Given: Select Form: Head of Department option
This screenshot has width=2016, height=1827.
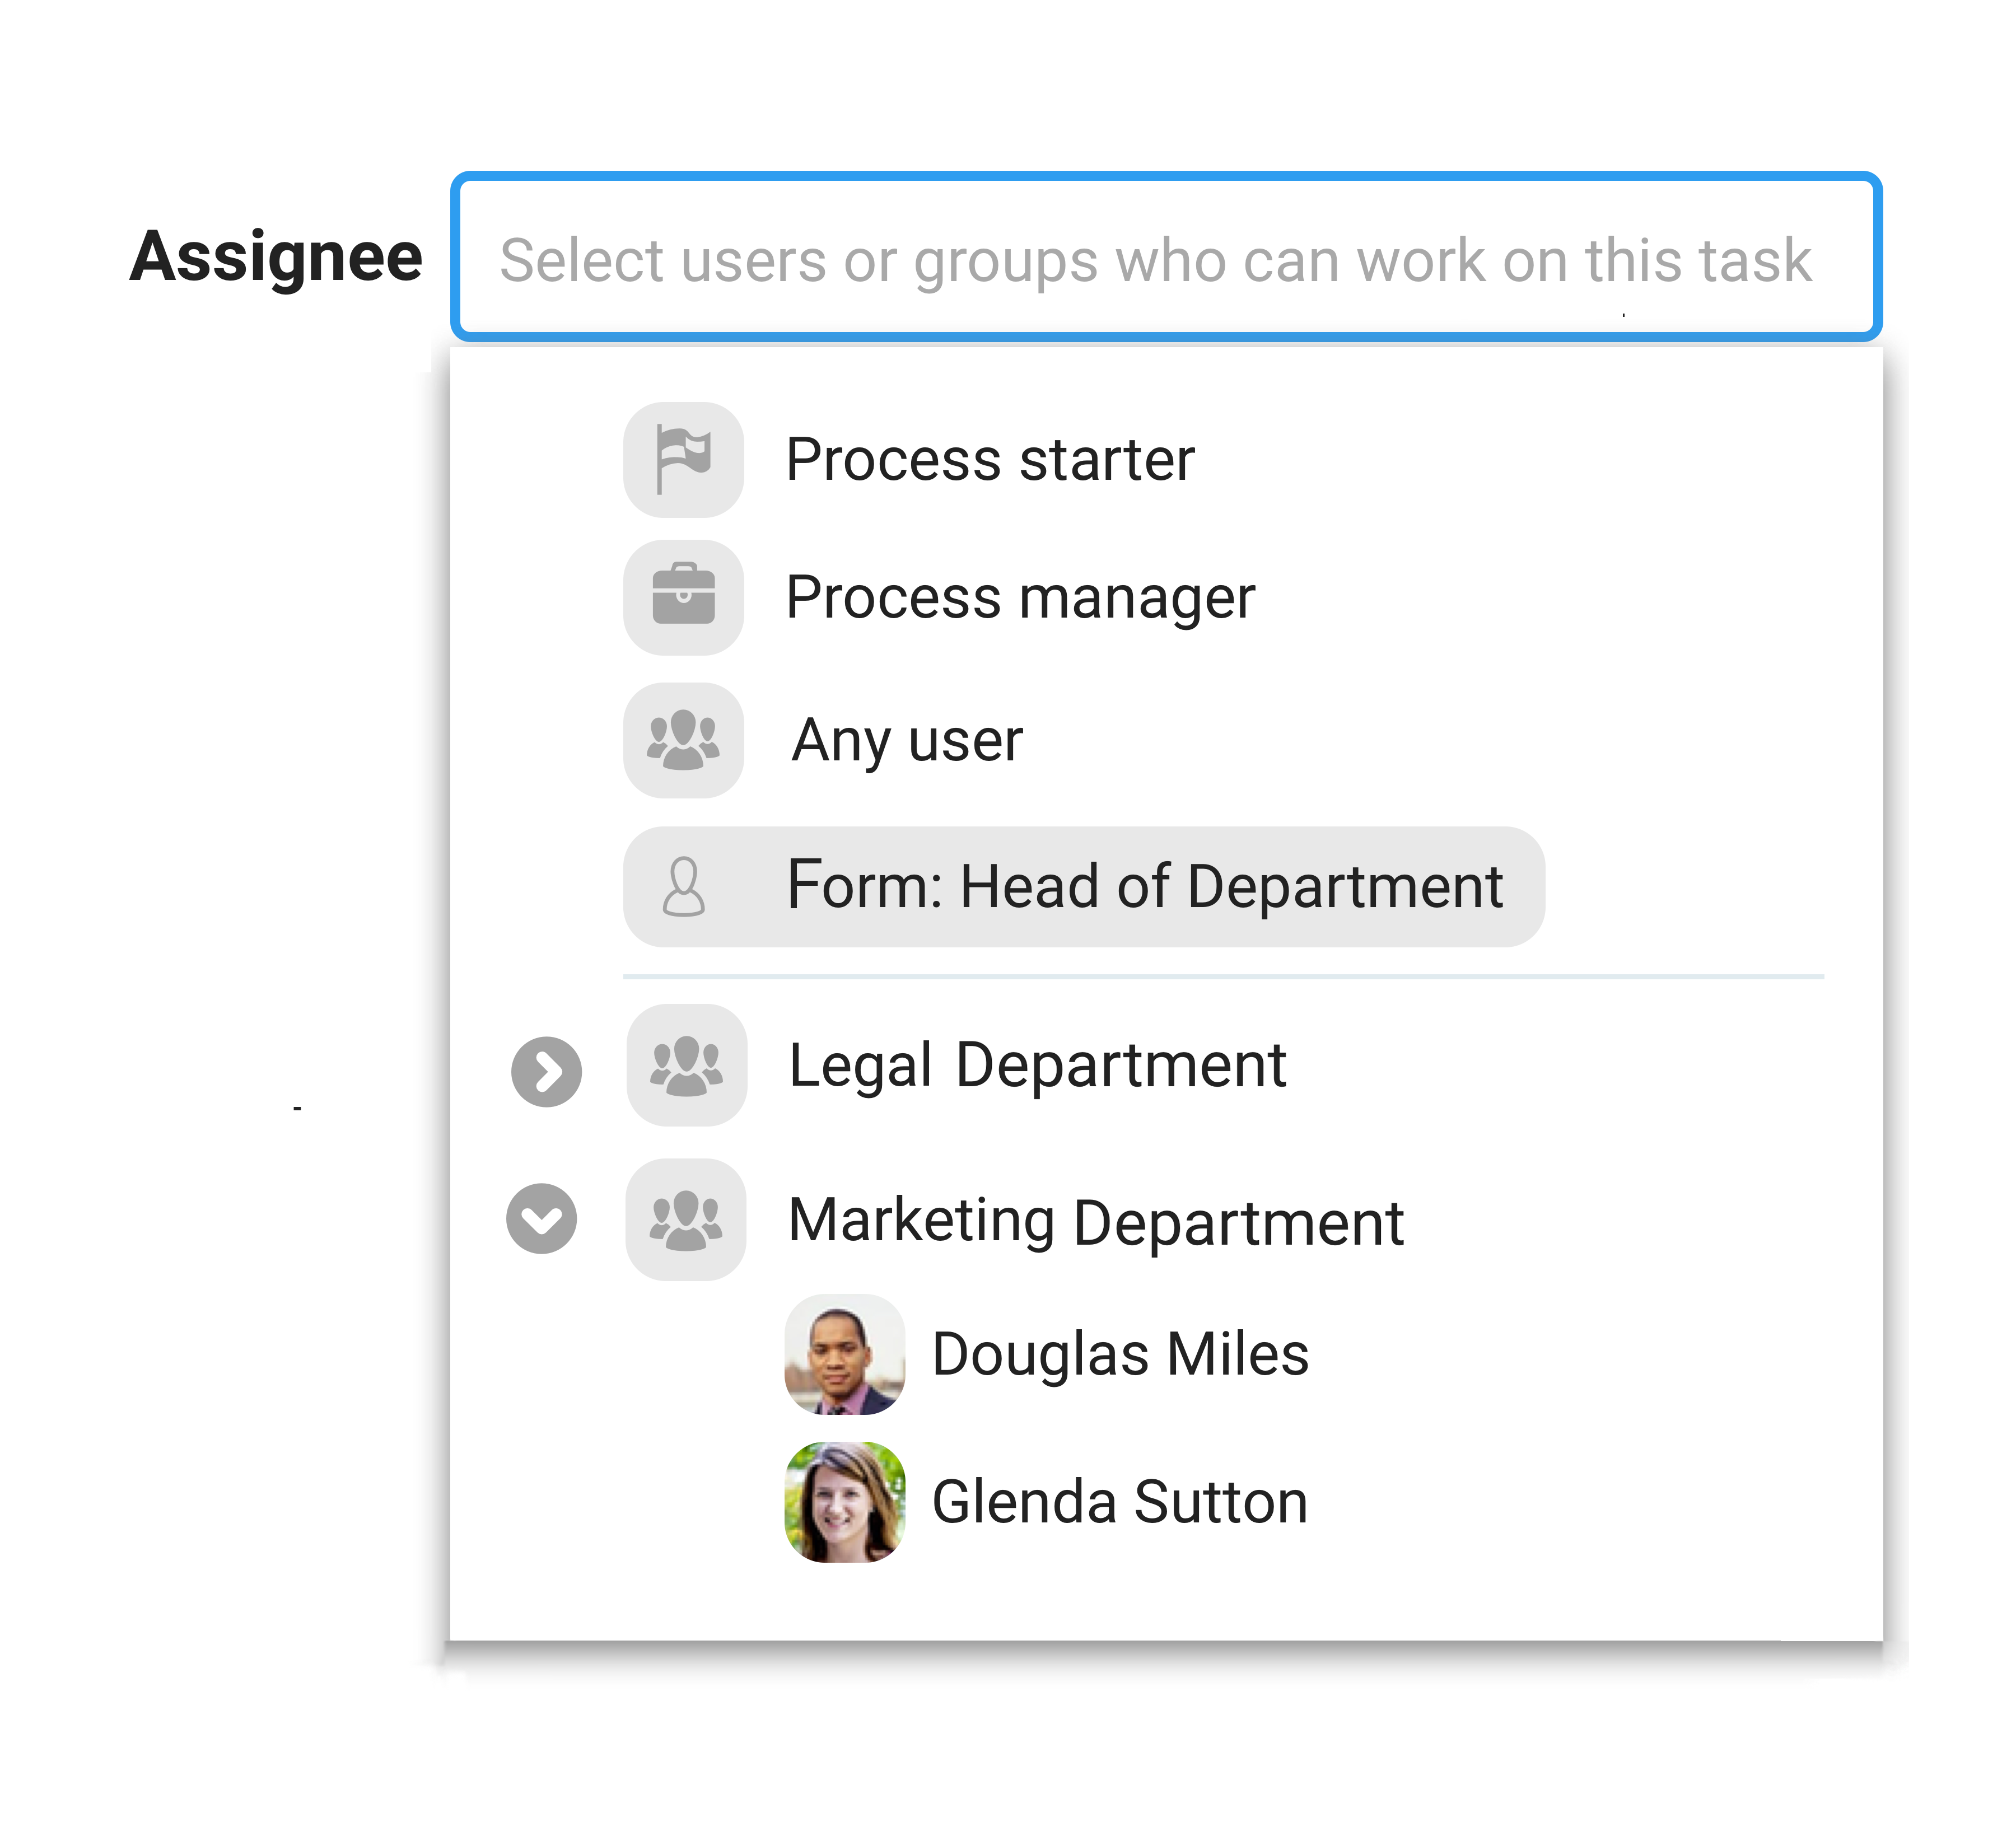Looking at the screenshot, I should (x=1144, y=886).
